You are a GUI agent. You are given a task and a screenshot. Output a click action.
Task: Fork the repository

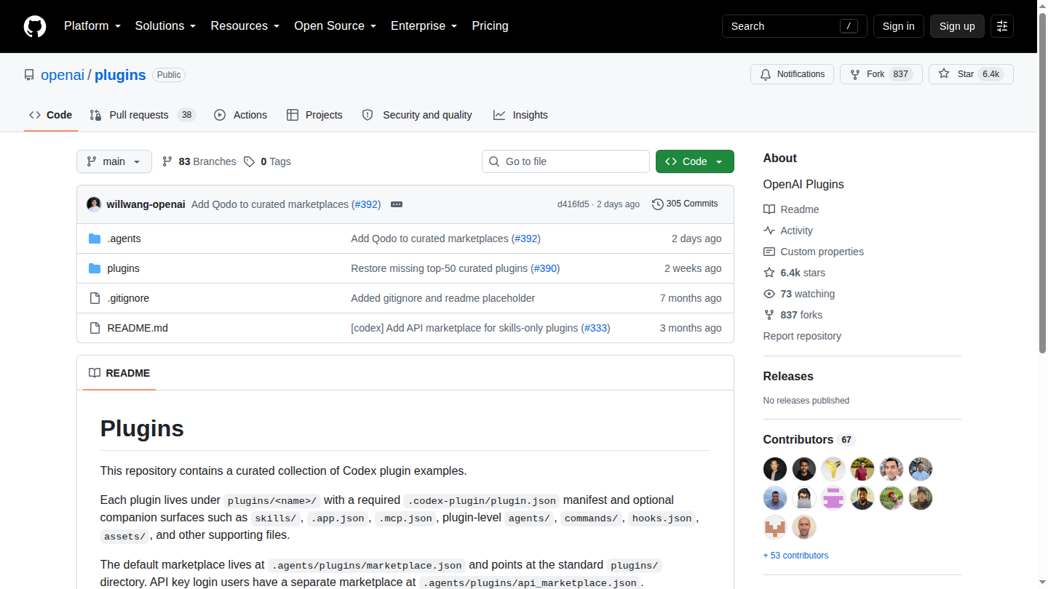click(x=881, y=74)
